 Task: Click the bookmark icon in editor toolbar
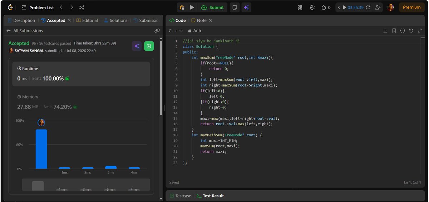[x=394, y=31]
